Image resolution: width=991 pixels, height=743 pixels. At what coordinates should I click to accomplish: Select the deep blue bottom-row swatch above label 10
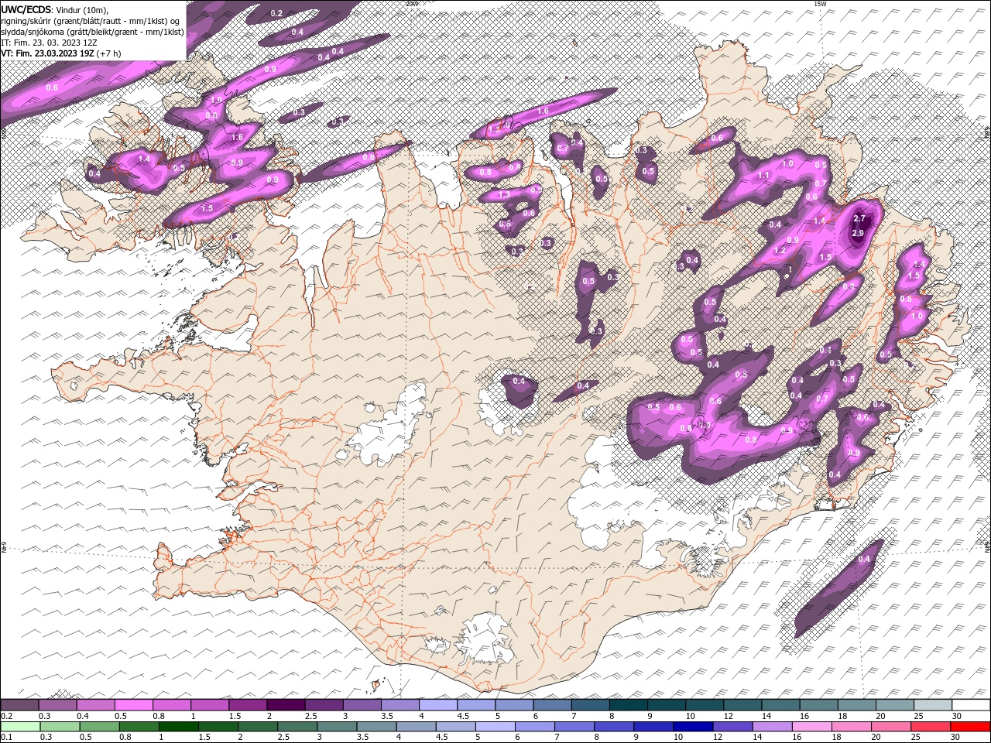click(x=693, y=727)
